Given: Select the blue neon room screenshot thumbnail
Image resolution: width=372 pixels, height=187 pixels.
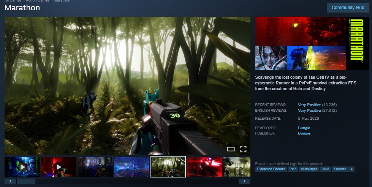Looking at the screenshot, I should click(132, 167).
